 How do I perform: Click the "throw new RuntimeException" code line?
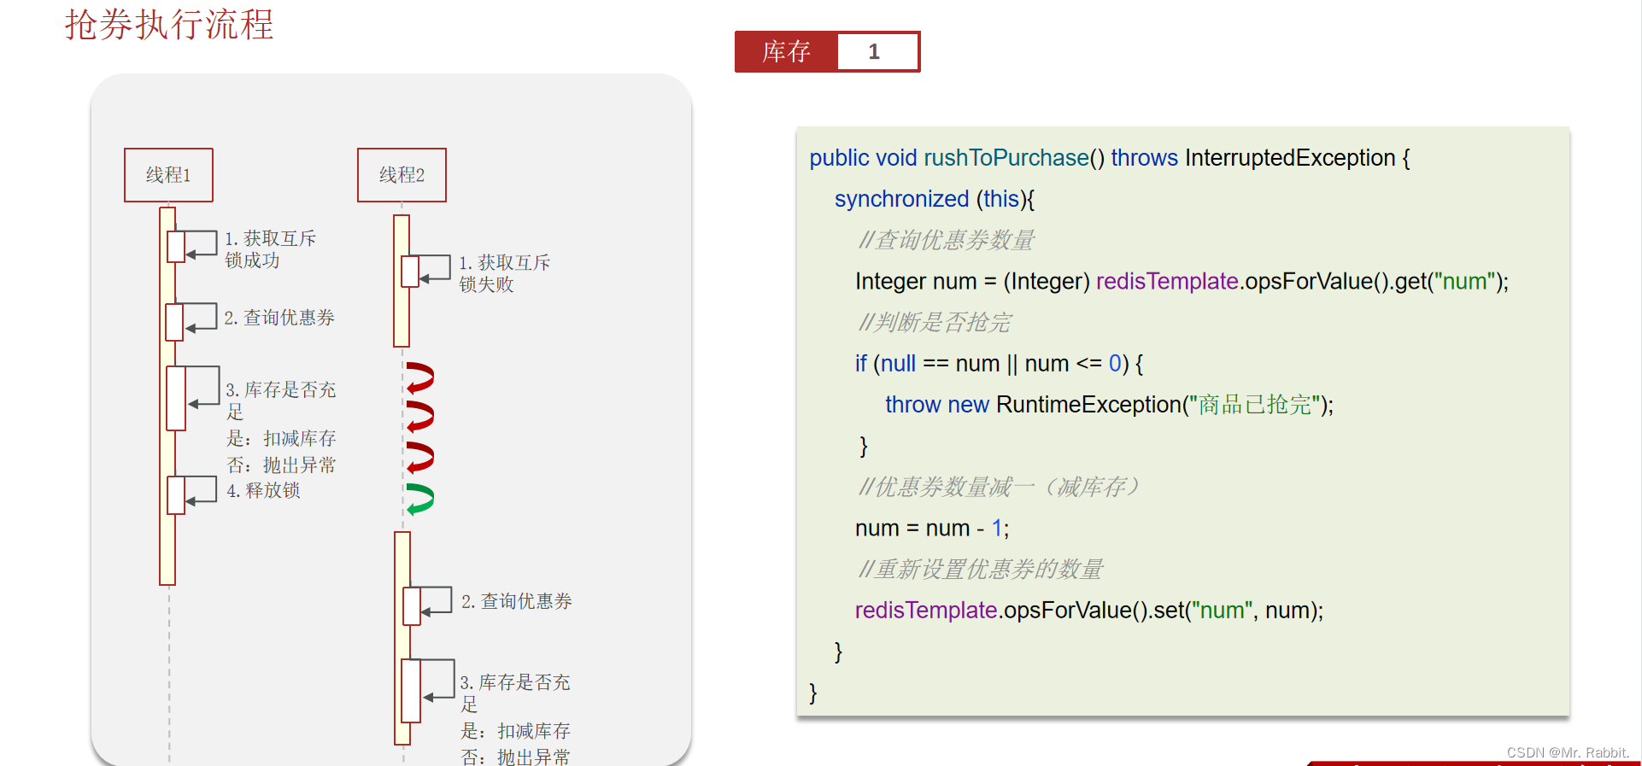[x=1109, y=405]
